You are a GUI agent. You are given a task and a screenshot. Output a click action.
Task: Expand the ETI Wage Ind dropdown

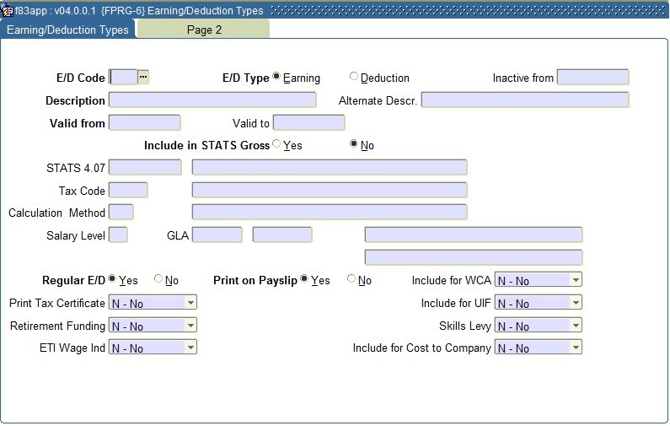(190, 348)
